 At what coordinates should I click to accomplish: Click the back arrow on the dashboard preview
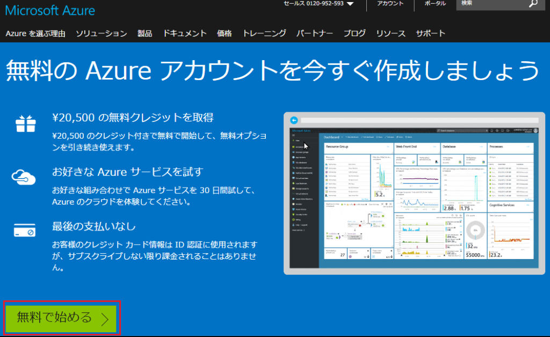coord(294,119)
